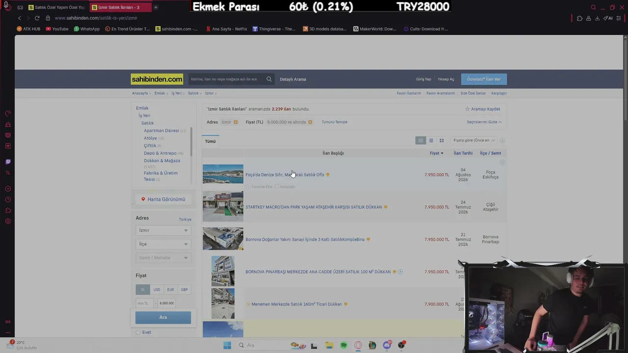Open Favori İlanlarım menu link
Image resolution: width=628 pixels, height=353 pixels.
409,93
